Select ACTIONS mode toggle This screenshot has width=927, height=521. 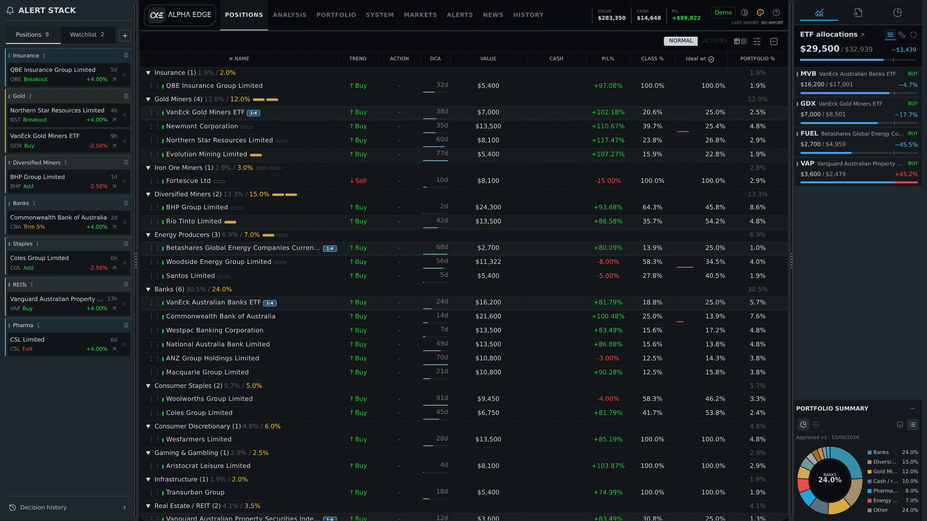(714, 41)
